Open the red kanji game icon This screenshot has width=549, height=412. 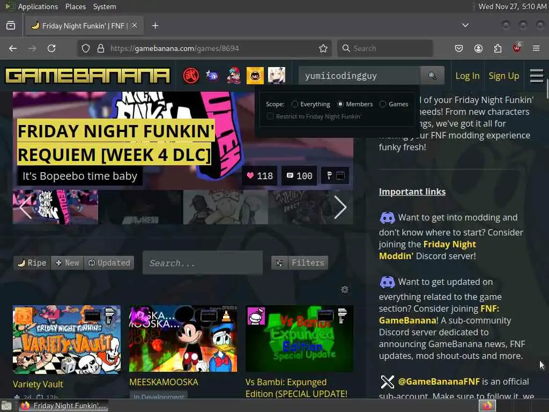click(x=191, y=76)
